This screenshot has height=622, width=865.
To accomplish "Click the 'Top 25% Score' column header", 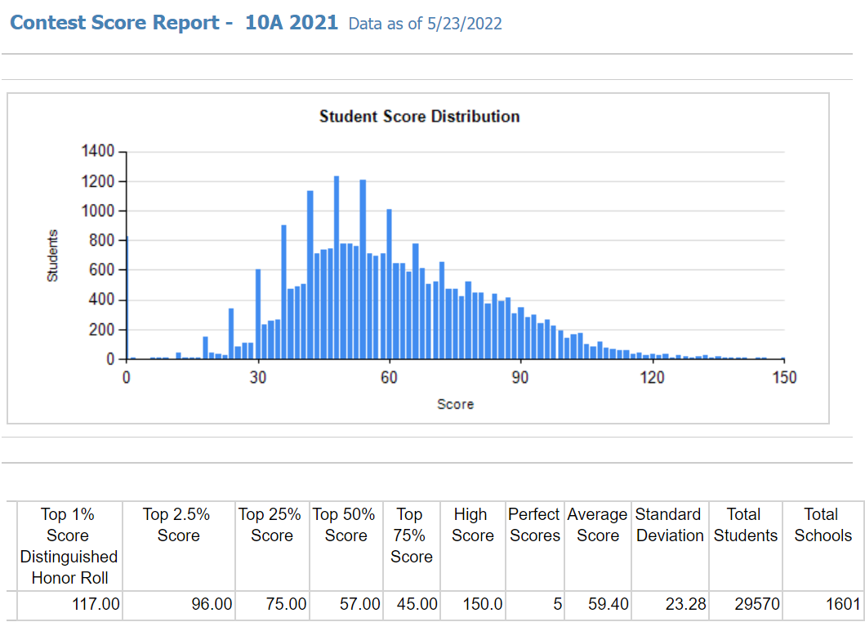I will [272, 546].
